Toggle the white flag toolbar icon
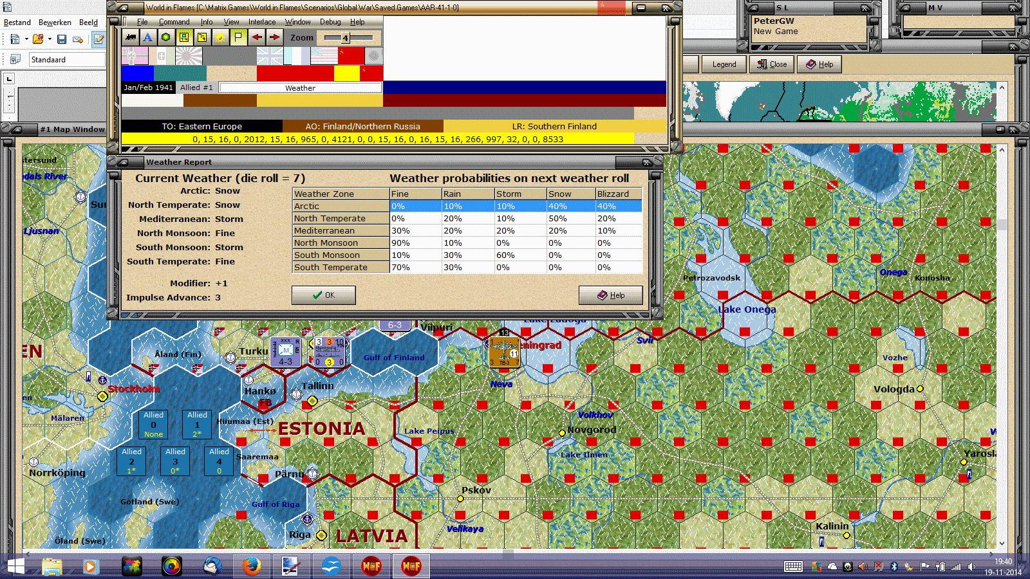The image size is (1030, 579). [x=238, y=37]
